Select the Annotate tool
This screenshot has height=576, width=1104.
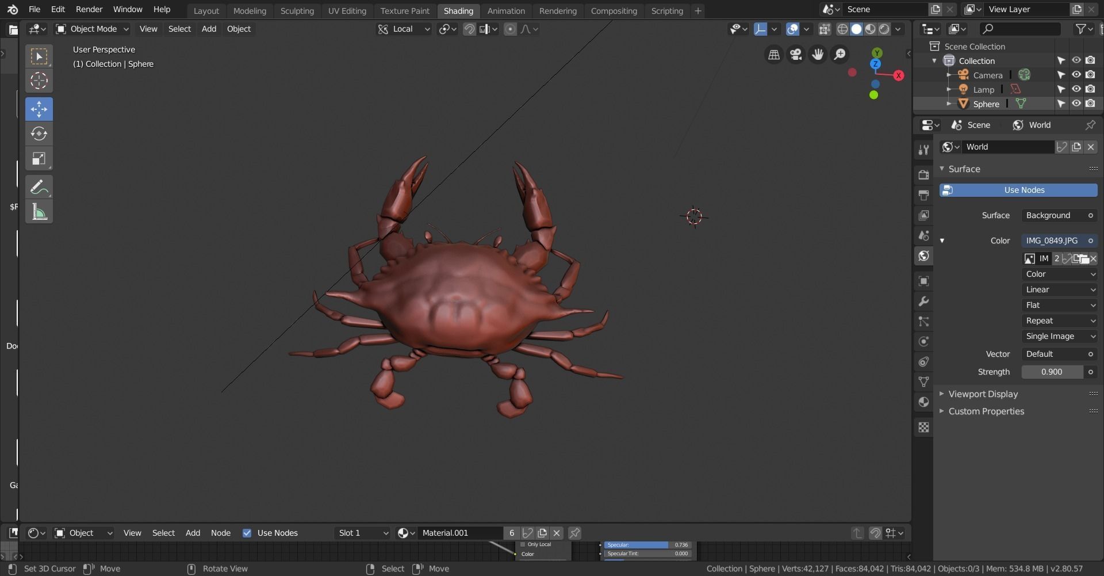pyautogui.click(x=39, y=187)
